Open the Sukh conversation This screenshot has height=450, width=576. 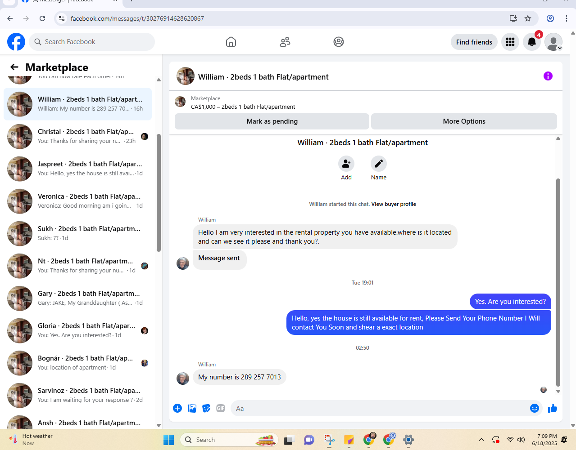point(77,234)
